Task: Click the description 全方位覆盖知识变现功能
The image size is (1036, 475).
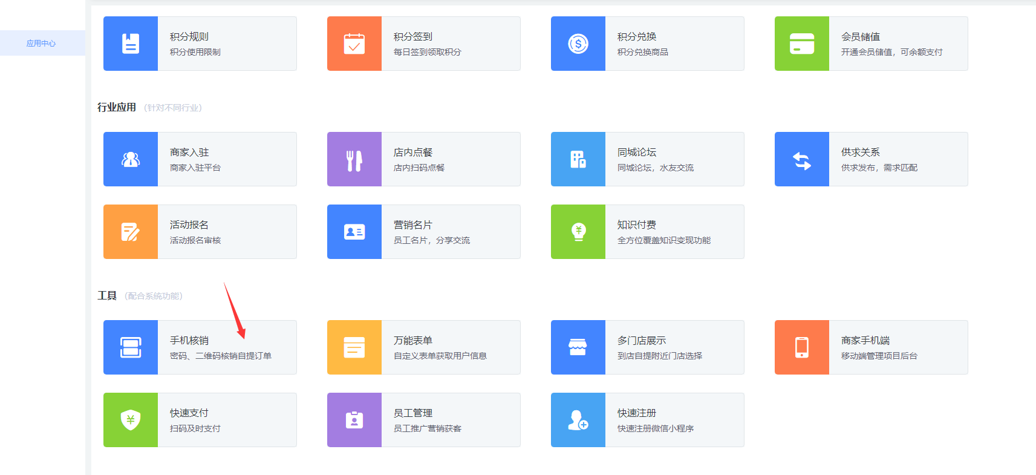Action: 664,240
